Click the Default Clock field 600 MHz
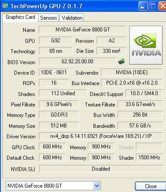166x192 pixels. (52, 158)
